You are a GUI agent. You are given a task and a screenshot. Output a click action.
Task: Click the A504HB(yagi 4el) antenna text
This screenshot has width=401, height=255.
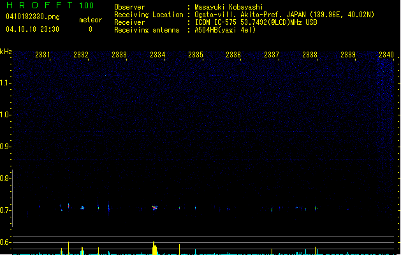225,30
